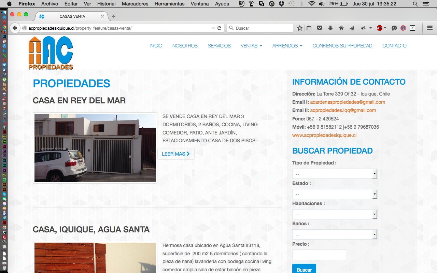Open the Habitaciones dropdown

click(x=335, y=214)
